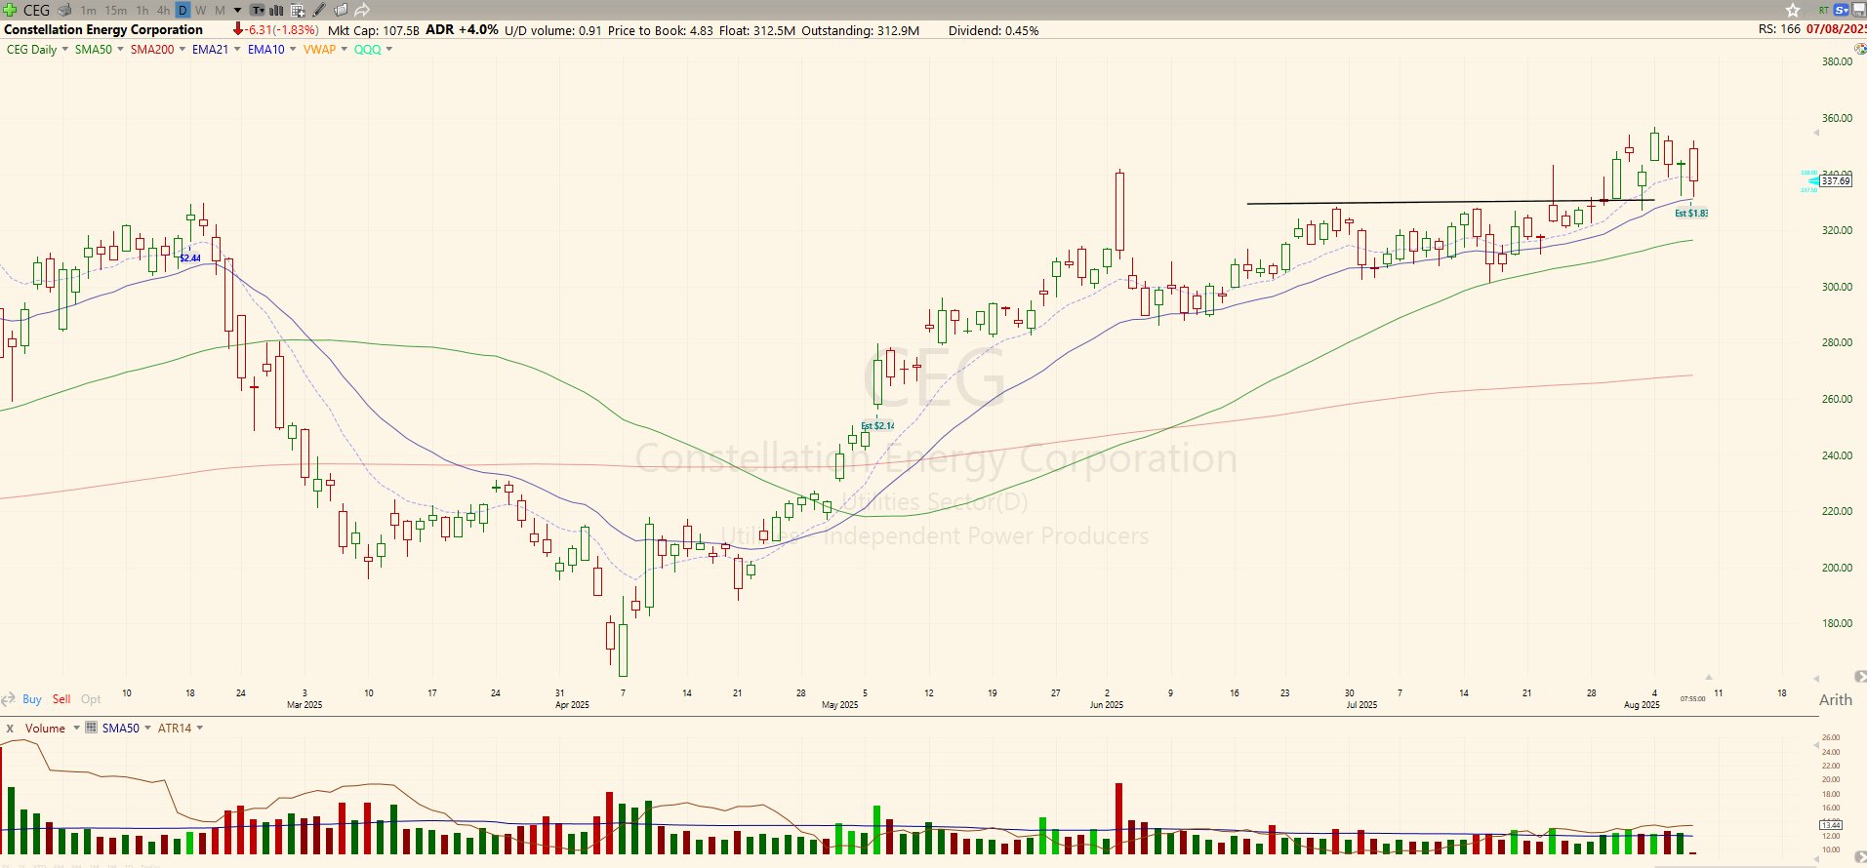Click the grid icon in Volume pane
1867x868 pixels.
pos(92,728)
